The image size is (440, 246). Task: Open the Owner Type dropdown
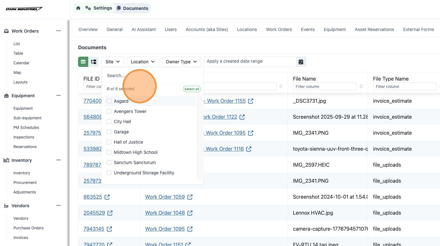[x=181, y=62]
